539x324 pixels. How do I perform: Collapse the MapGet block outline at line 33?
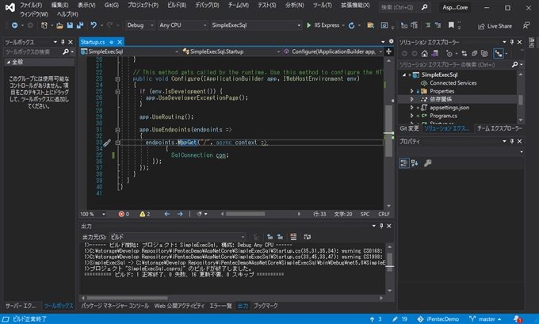(117, 143)
